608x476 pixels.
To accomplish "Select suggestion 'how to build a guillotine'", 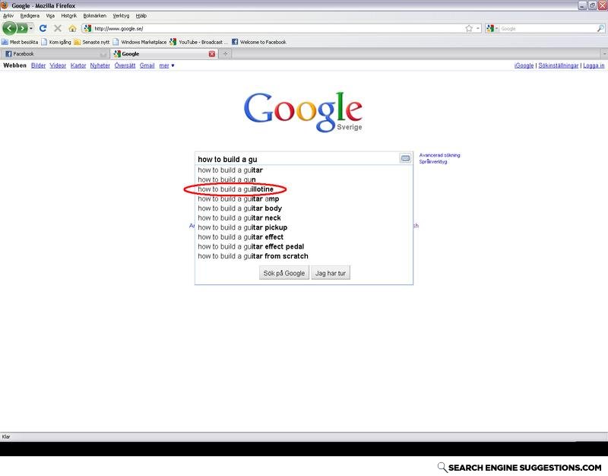I will (x=304, y=189).
